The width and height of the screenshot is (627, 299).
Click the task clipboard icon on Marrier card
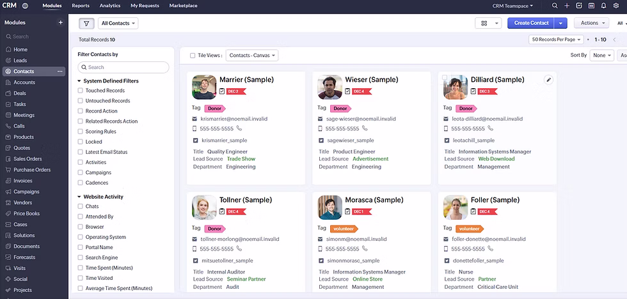point(222,91)
